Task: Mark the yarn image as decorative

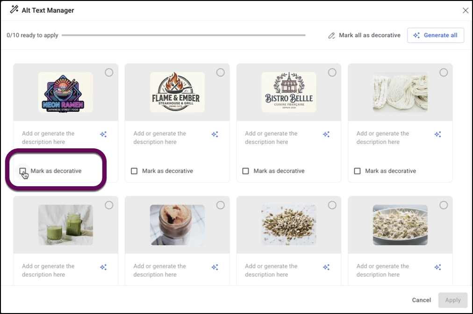Action: coord(357,171)
